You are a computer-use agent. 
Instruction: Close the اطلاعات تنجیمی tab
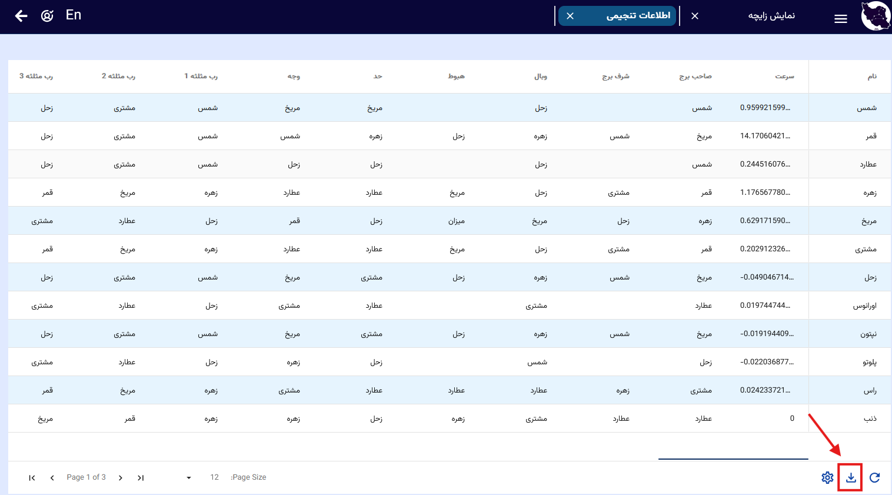click(570, 16)
